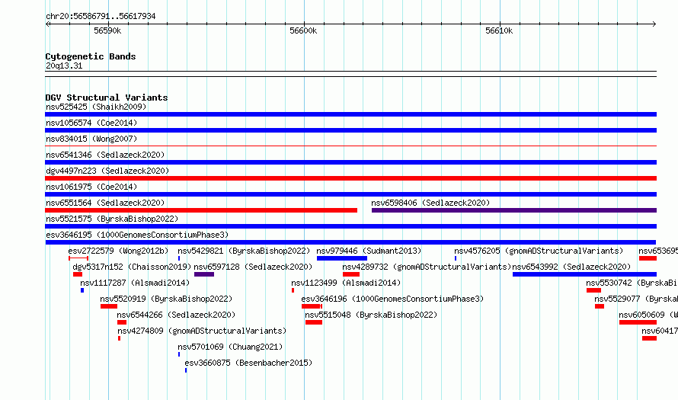Click the nsv525425 (Shaikh2009) variant label

(96, 107)
